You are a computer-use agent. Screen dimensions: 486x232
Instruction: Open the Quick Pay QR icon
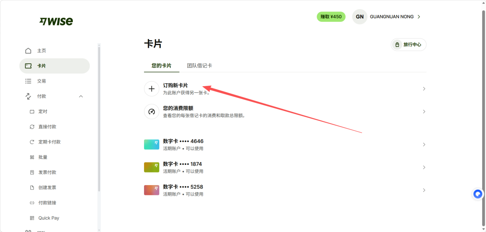tap(32, 218)
